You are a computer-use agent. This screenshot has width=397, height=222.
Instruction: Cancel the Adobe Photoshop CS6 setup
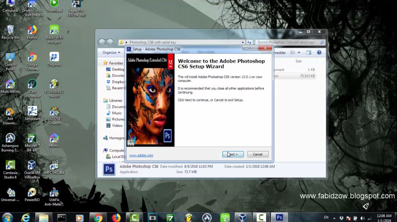[x=258, y=154]
